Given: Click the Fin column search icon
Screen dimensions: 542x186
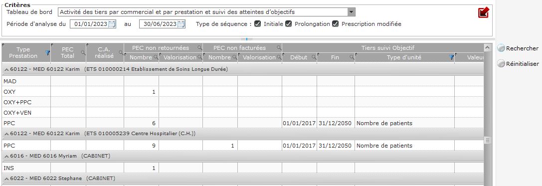Looking at the screenshot, I should pos(352,57).
